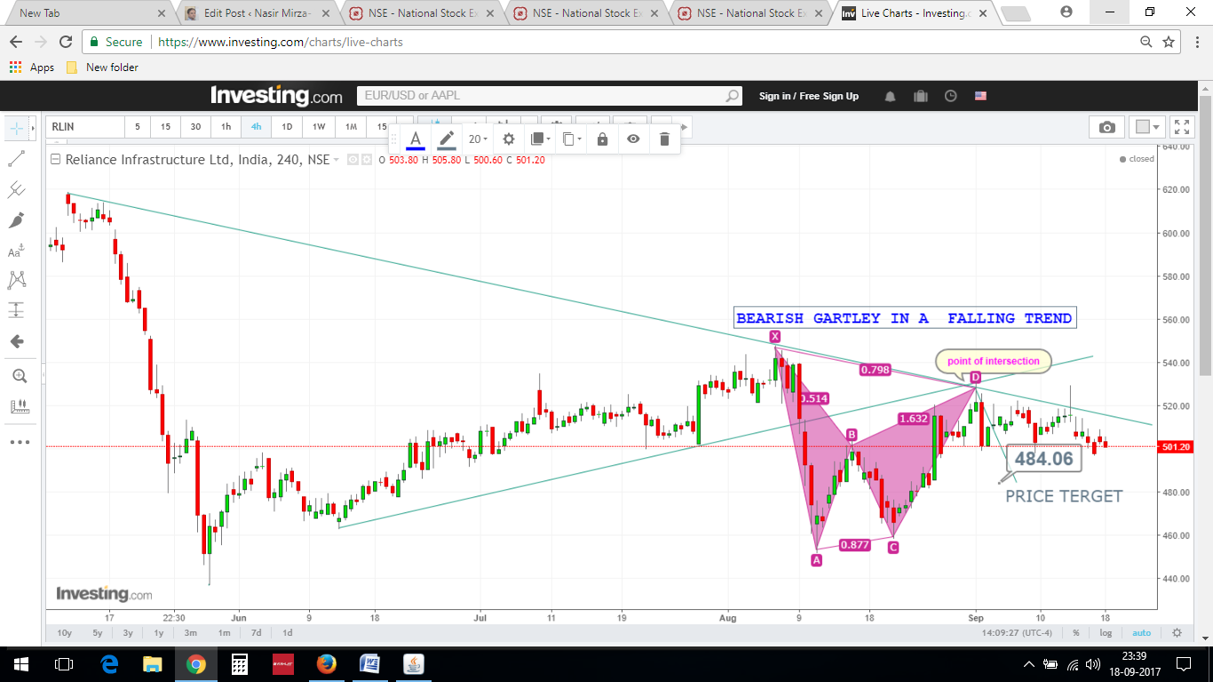1213x682 pixels.
Task: Select the left arrow marker tool
Action: coord(17,342)
